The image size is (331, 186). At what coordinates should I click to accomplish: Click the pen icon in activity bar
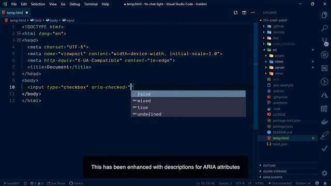click(x=324, y=135)
